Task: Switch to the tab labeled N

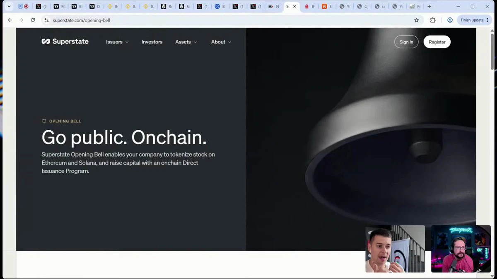Action: click(273, 7)
